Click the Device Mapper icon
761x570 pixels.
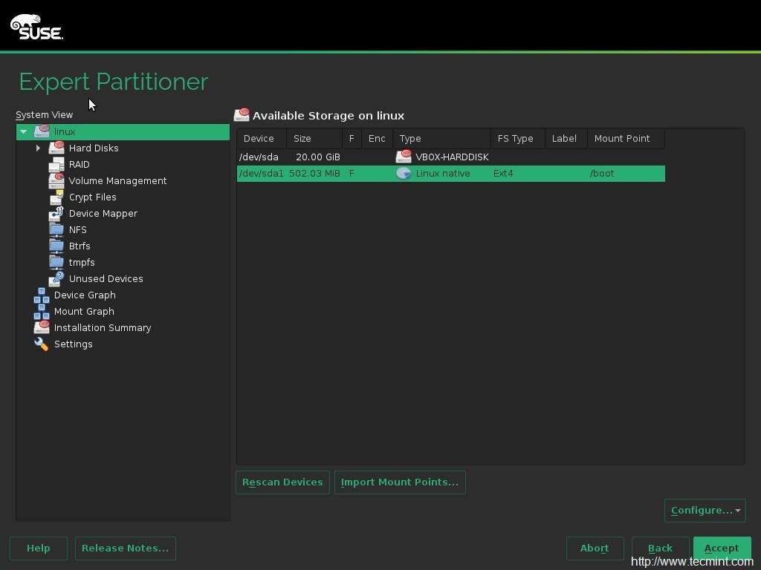point(56,213)
